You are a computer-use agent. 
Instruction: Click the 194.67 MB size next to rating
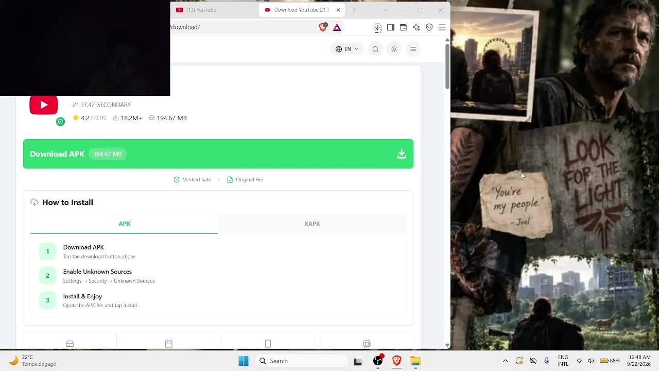tap(168, 118)
